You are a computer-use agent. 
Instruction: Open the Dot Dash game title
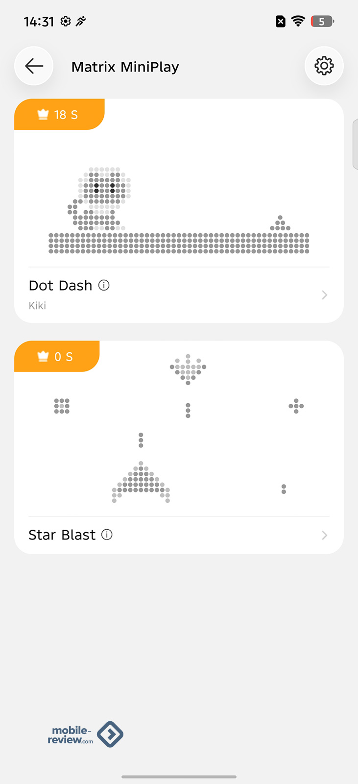point(61,286)
